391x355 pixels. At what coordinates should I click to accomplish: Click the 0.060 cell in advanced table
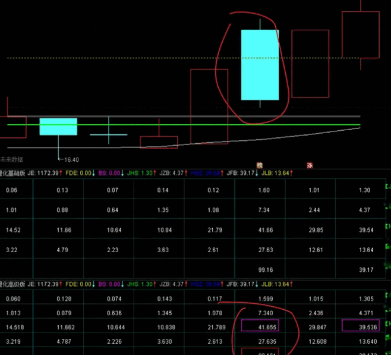[13, 299]
